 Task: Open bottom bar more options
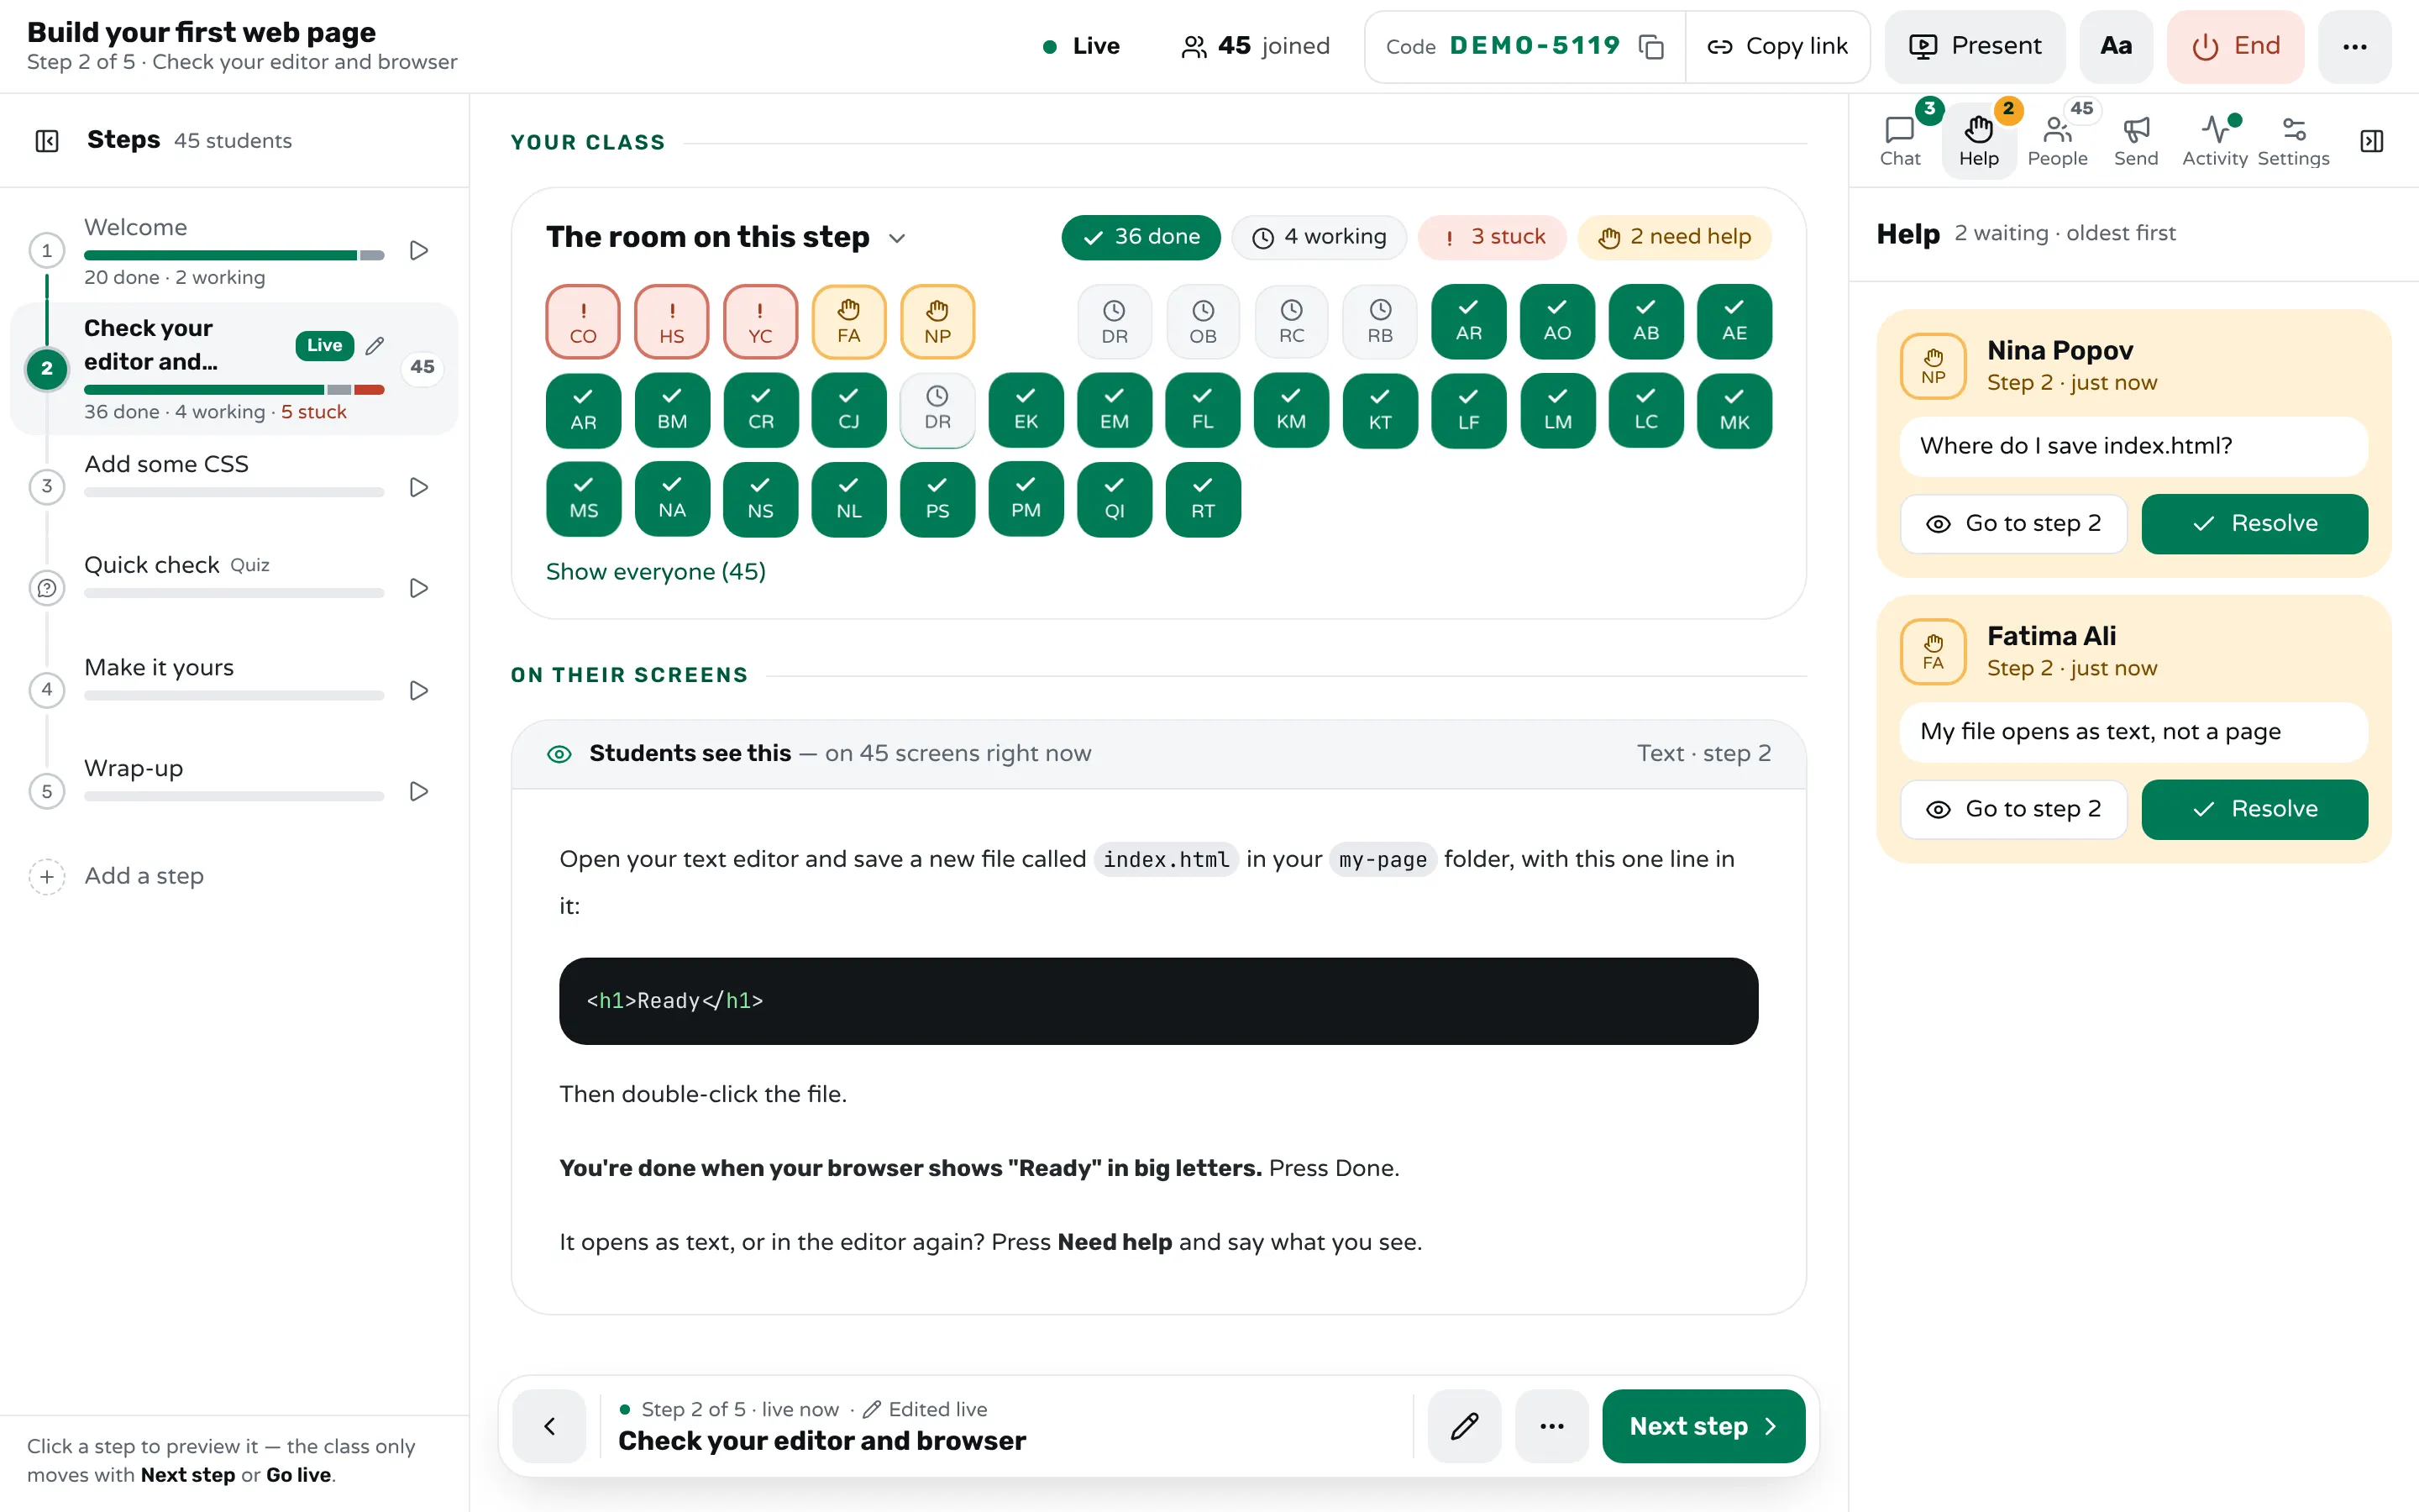1551,1426
